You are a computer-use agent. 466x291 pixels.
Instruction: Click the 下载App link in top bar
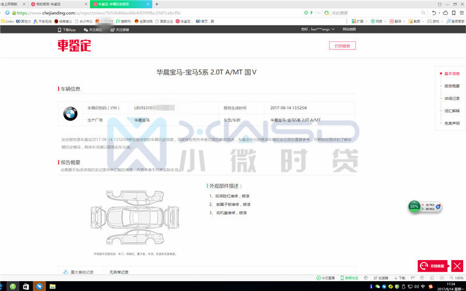click(x=67, y=30)
